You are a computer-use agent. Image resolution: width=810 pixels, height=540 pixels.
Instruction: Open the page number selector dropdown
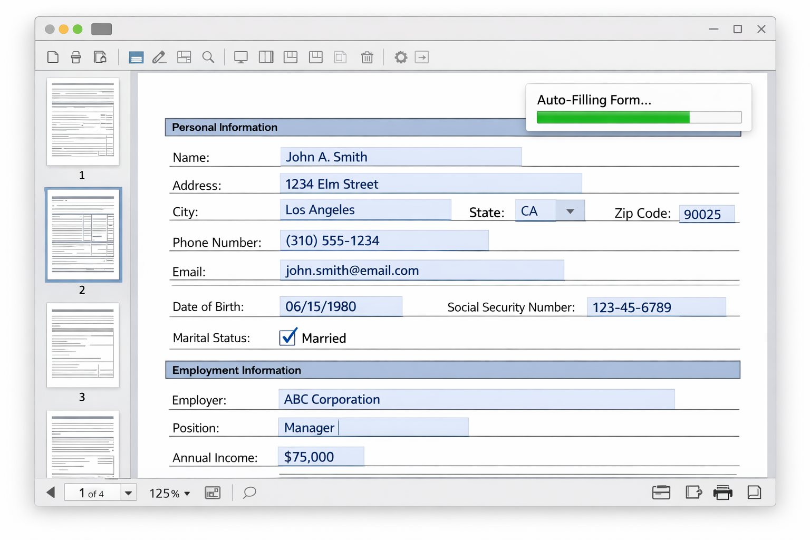tap(128, 493)
